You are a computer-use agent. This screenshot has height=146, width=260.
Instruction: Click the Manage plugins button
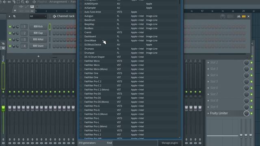170,143
